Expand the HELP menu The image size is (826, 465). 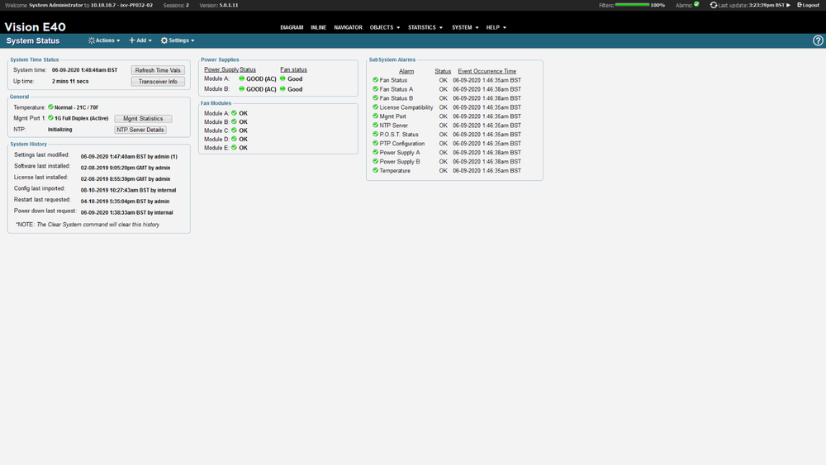(496, 27)
